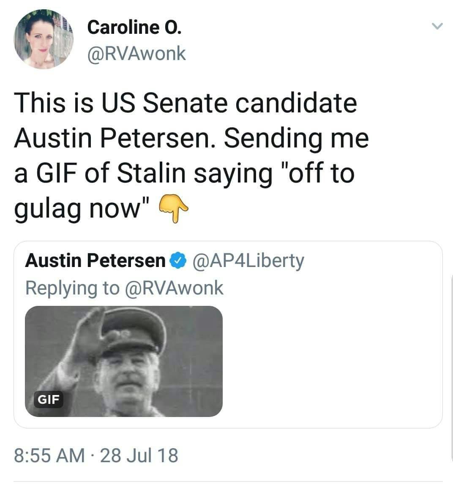Open the @AP4Liberty handle

pyautogui.click(x=248, y=261)
